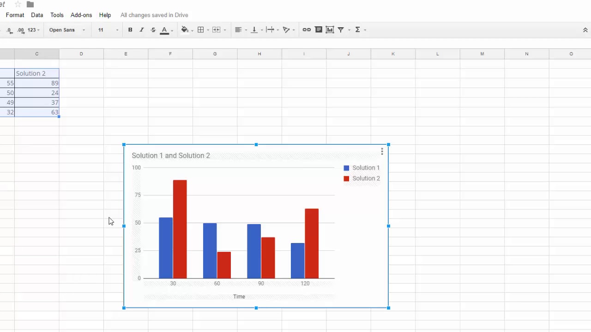The image size is (591, 332).
Task: Select column C header
Action: (37, 54)
